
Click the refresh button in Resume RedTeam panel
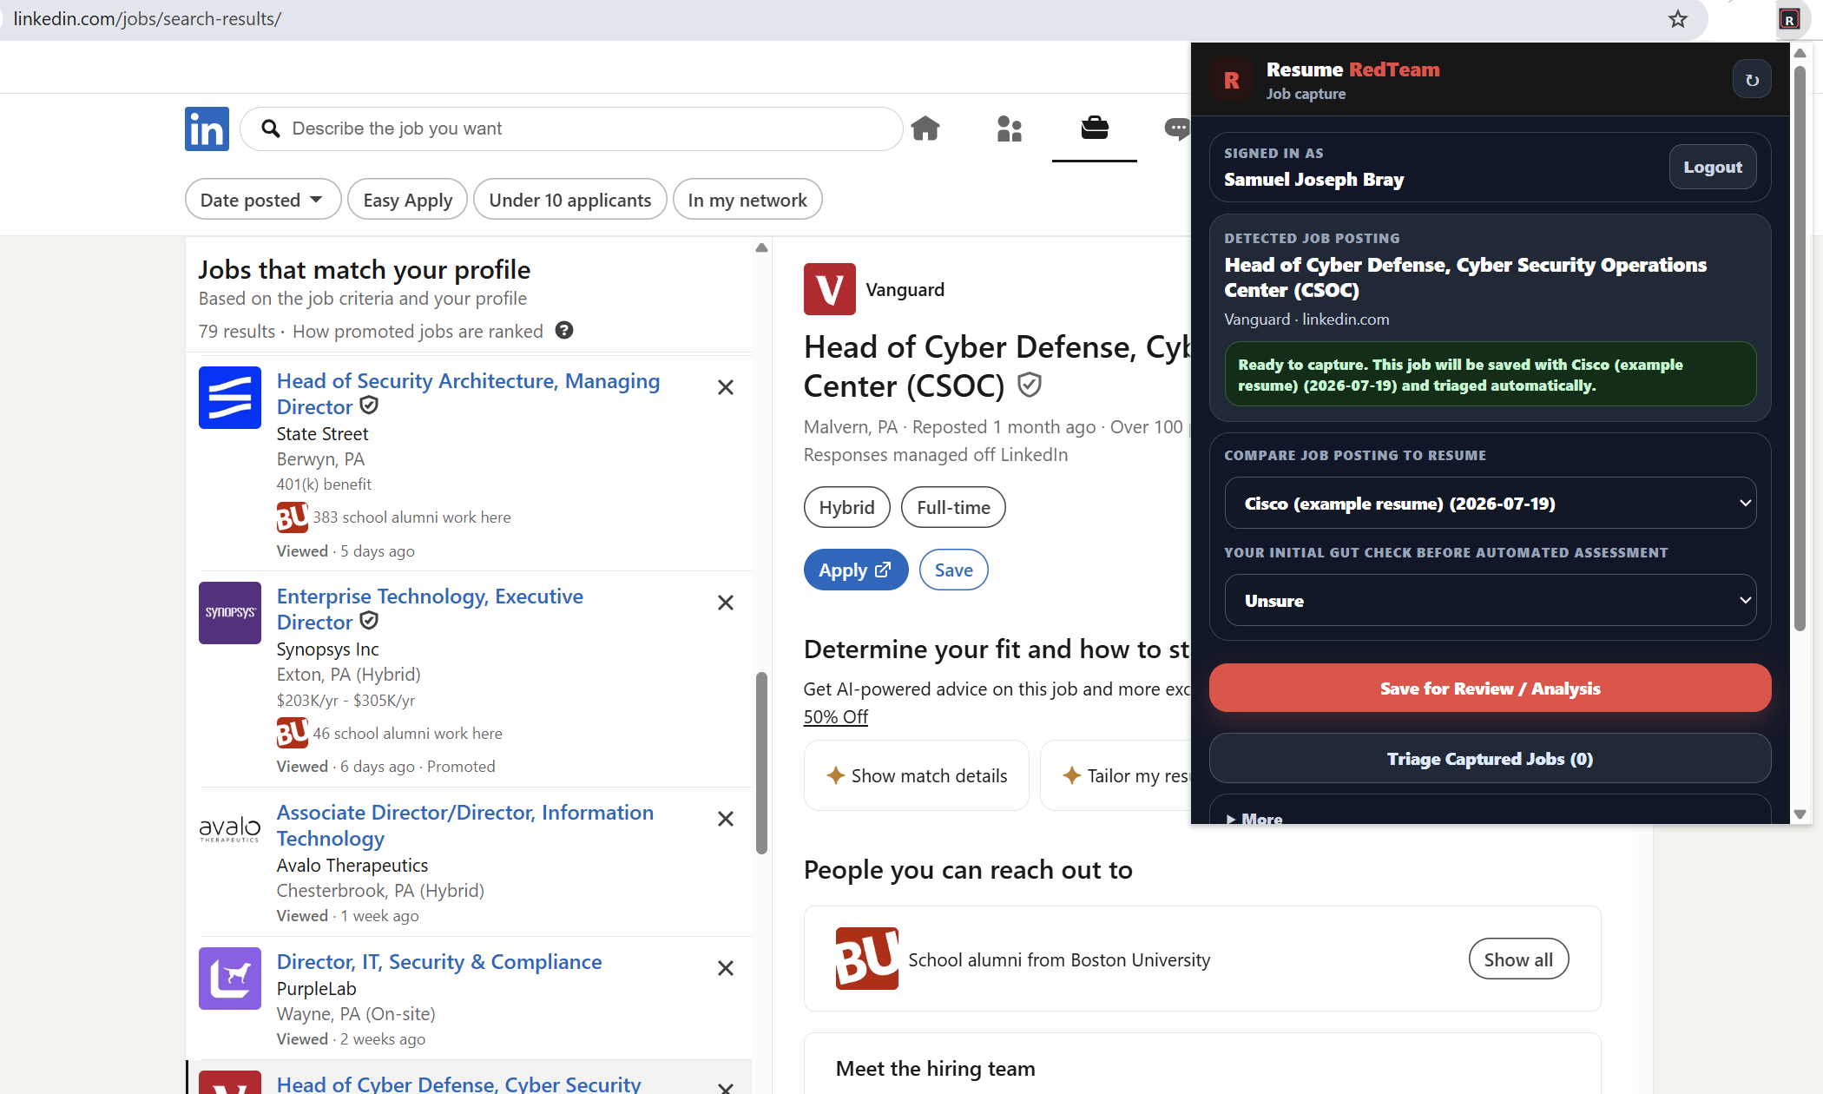tap(1752, 80)
